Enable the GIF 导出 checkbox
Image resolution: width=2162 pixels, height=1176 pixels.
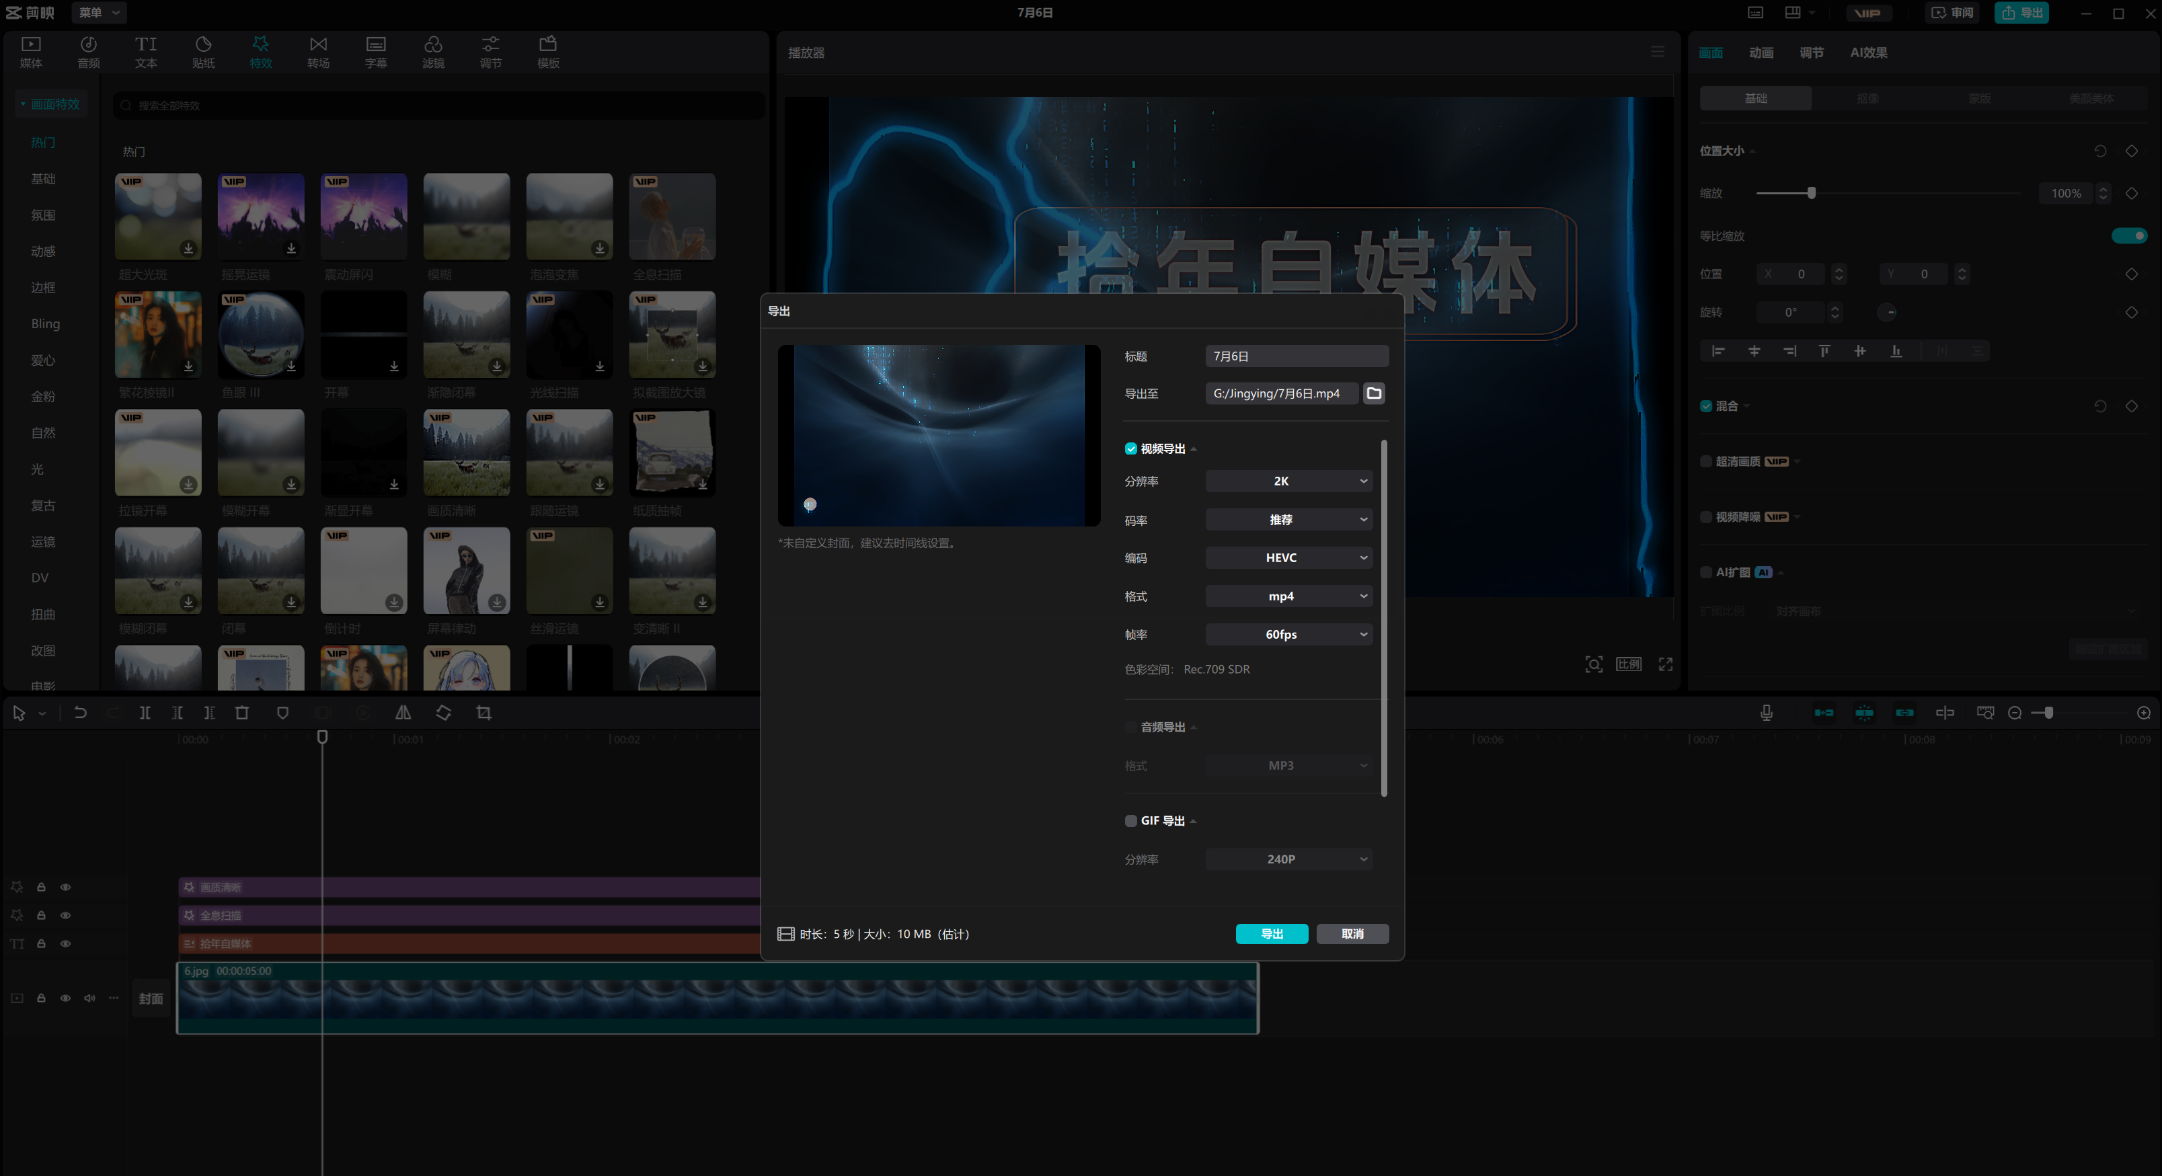pyautogui.click(x=1130, y=820)
